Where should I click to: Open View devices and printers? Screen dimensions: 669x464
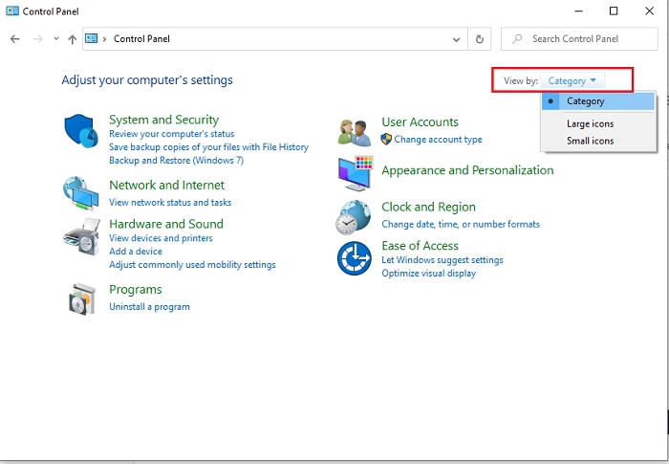pyautogui.click(x=161, y=238)
